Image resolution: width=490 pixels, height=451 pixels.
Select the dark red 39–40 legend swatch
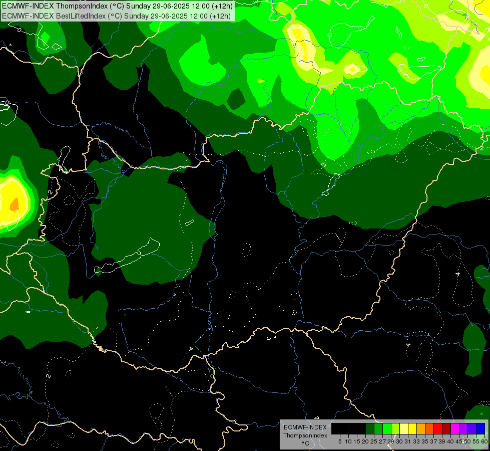point(446,428)
